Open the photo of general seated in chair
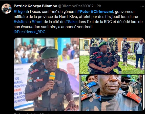Screen dimensions: 145x114 click(x=112, y=56)
